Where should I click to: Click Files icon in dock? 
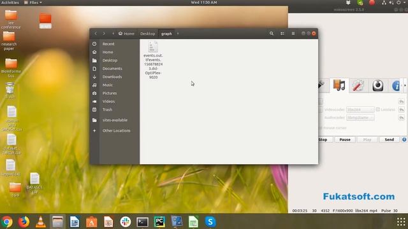click(x=57, y=222)
